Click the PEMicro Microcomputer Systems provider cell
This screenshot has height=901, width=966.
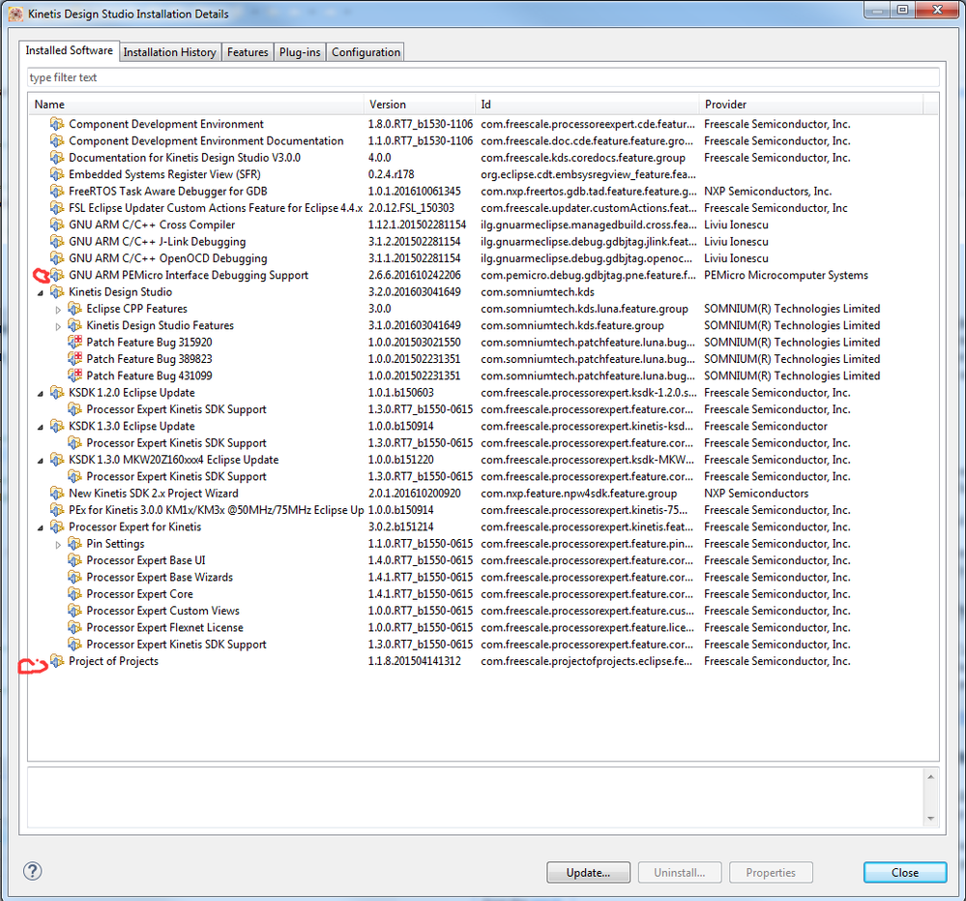pyautogui.click(x=786, y=275)
